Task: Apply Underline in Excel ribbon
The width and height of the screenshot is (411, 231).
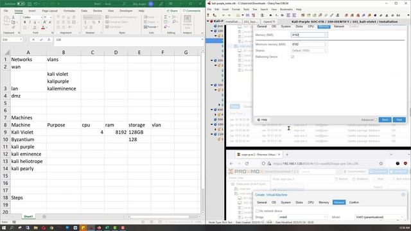Action: 35,22
